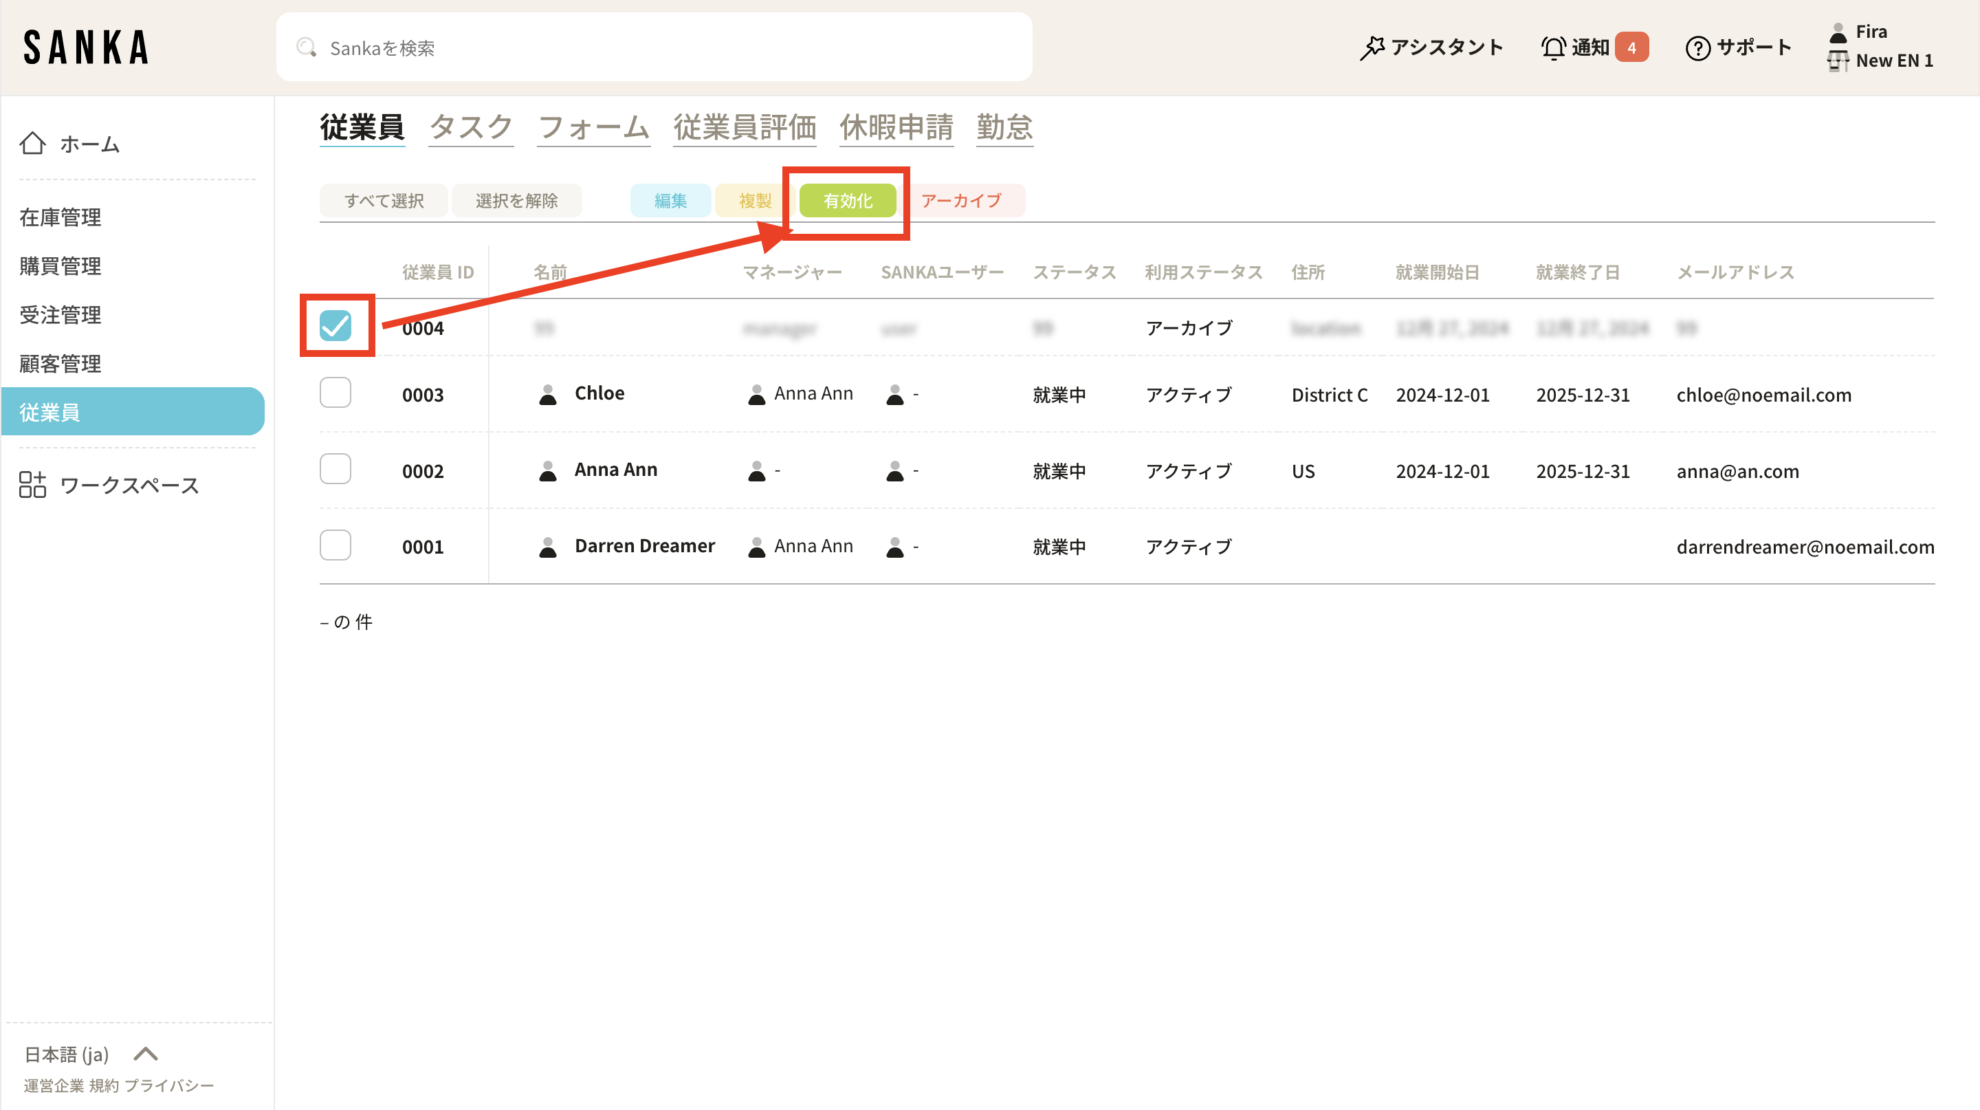Open notifications bell icon
This screenshot has width=1980, height=1110.
coord(1552,47)
